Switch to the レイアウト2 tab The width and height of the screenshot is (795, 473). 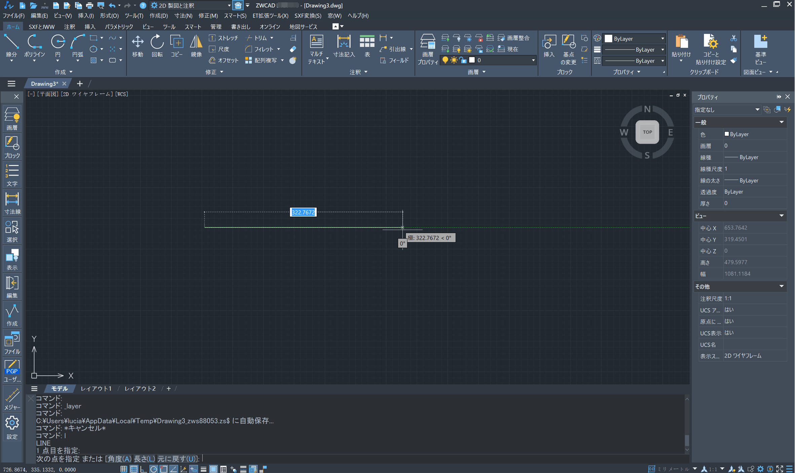[140, 389]
